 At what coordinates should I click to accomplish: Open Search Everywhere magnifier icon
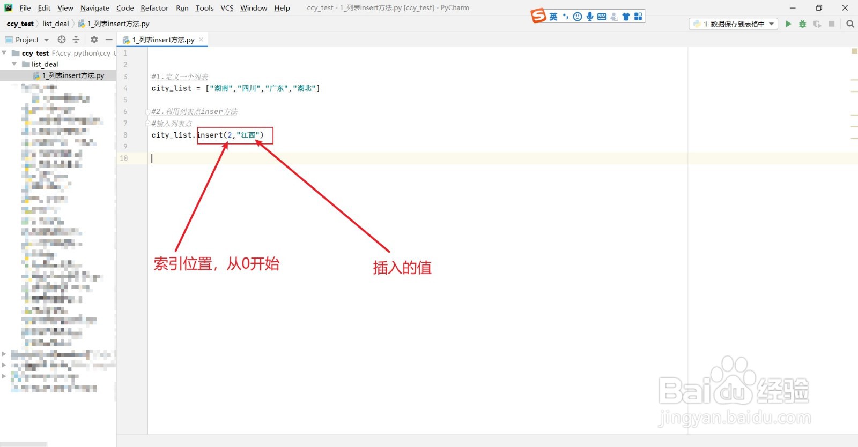pyautogui.click(x=850, y=24)
